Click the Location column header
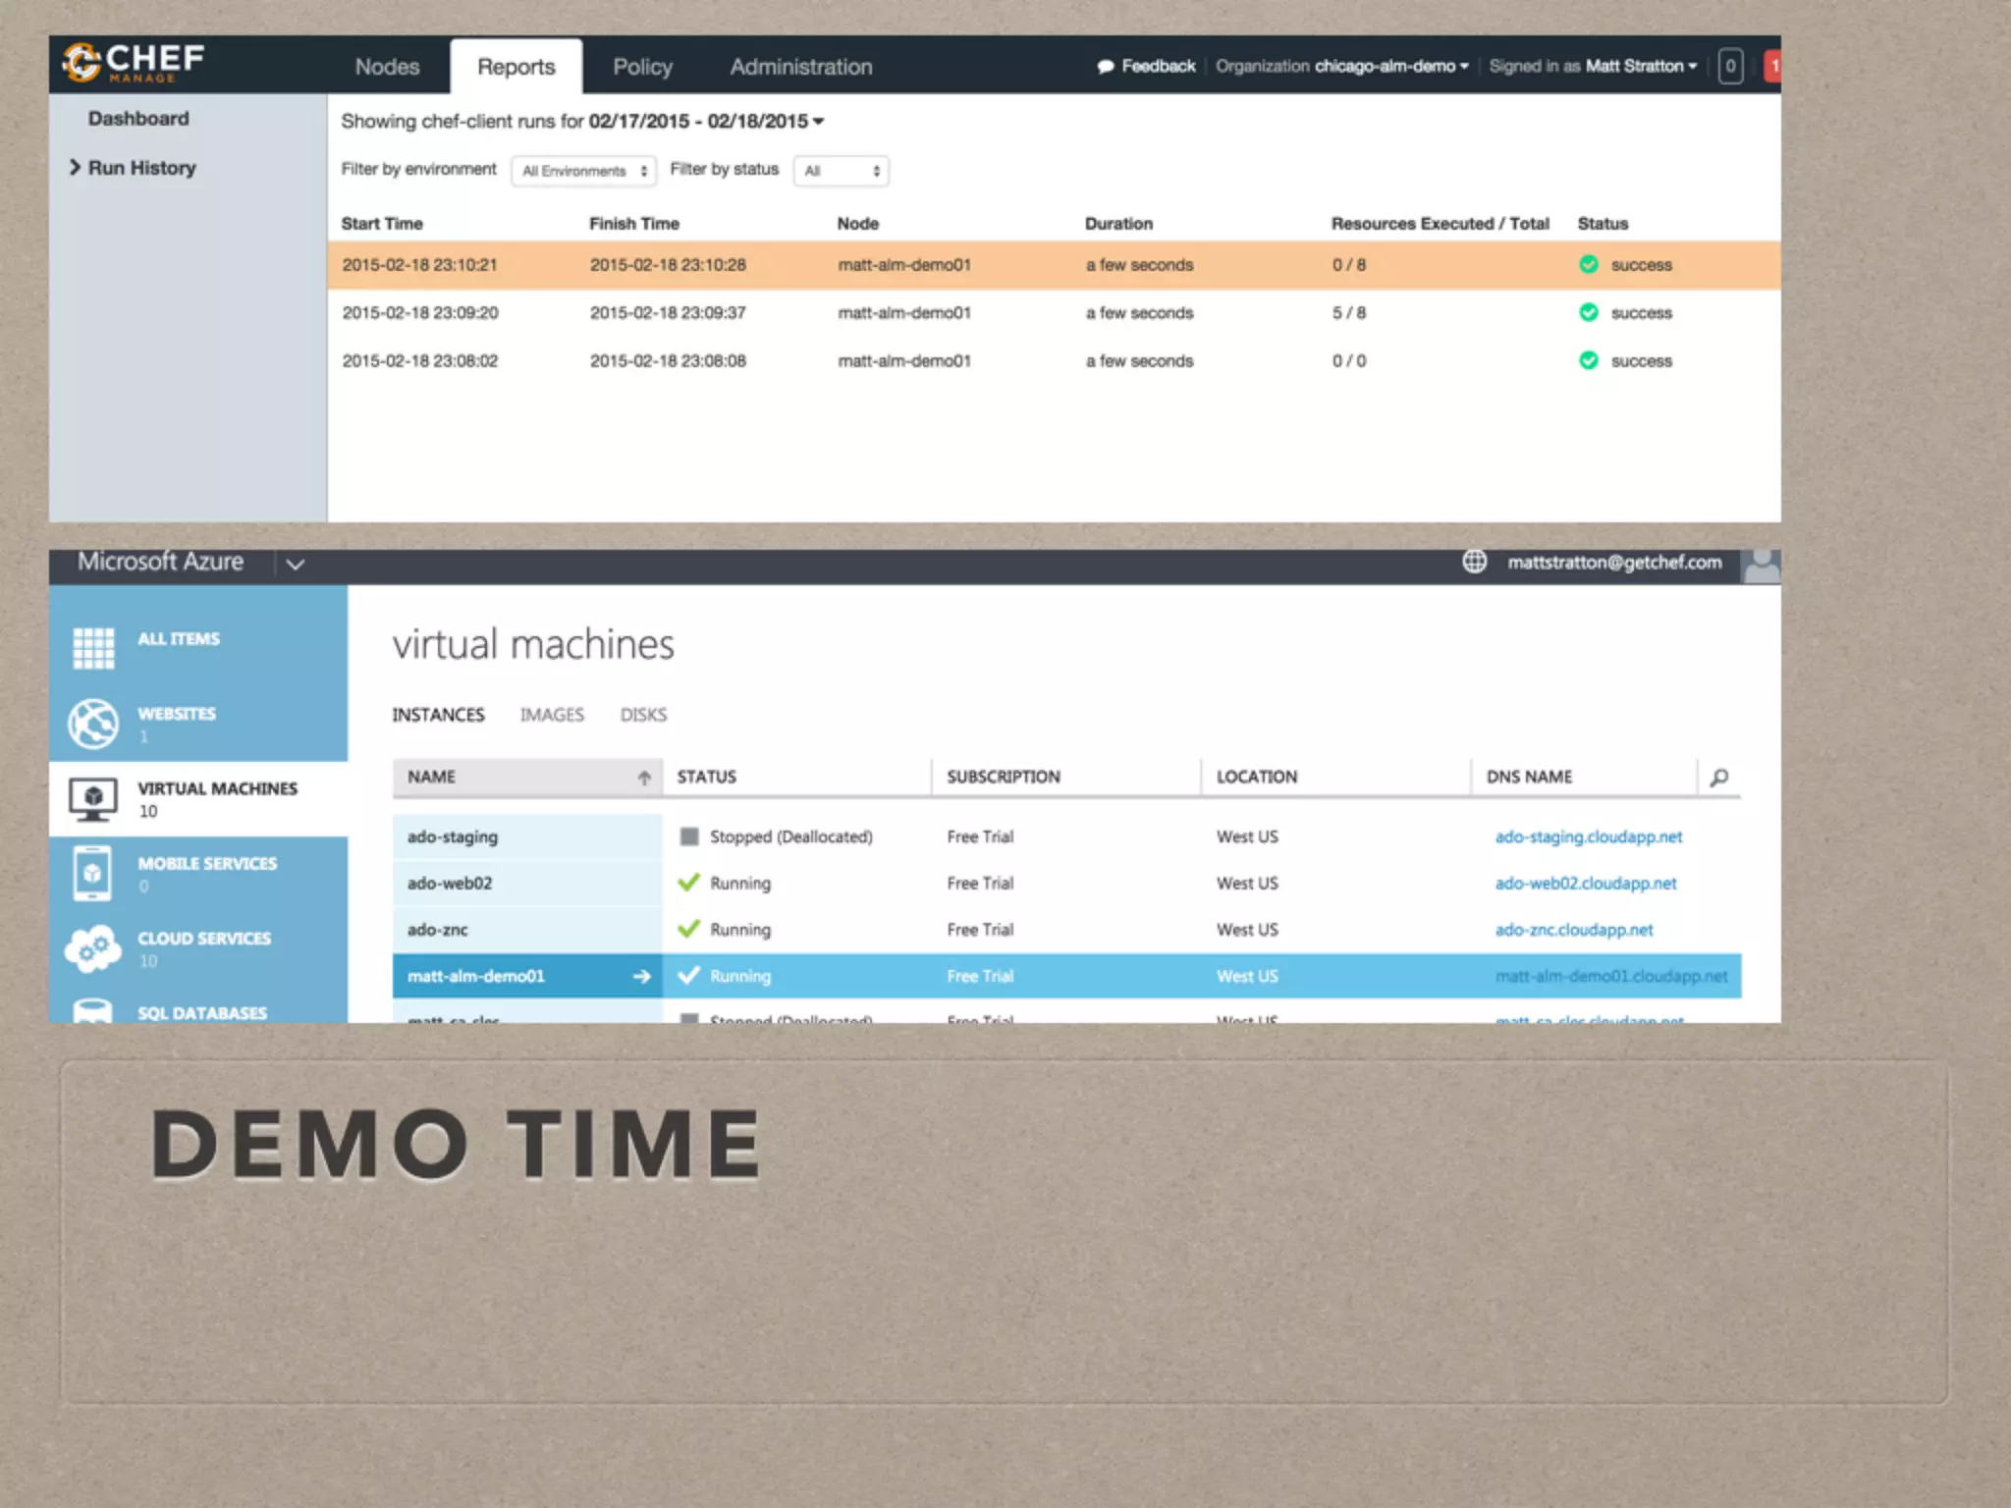The width and height of the screenshot is (2011, 1508). (1256, 777)
